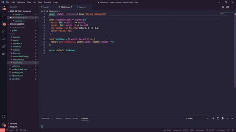Open yarn.lock in the file tree
This screenshot has width=236, height=132.
(15, 79)
